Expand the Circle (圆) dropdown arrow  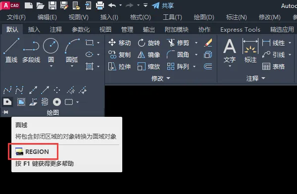[51, 66]
